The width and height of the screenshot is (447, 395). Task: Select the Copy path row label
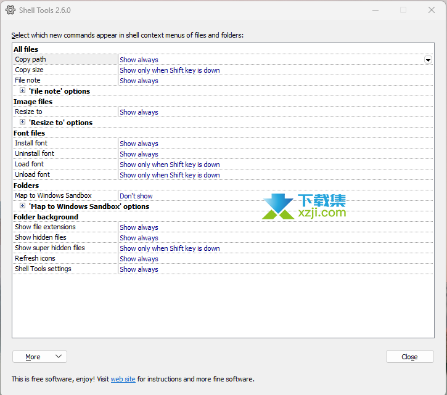click(30, 59)
